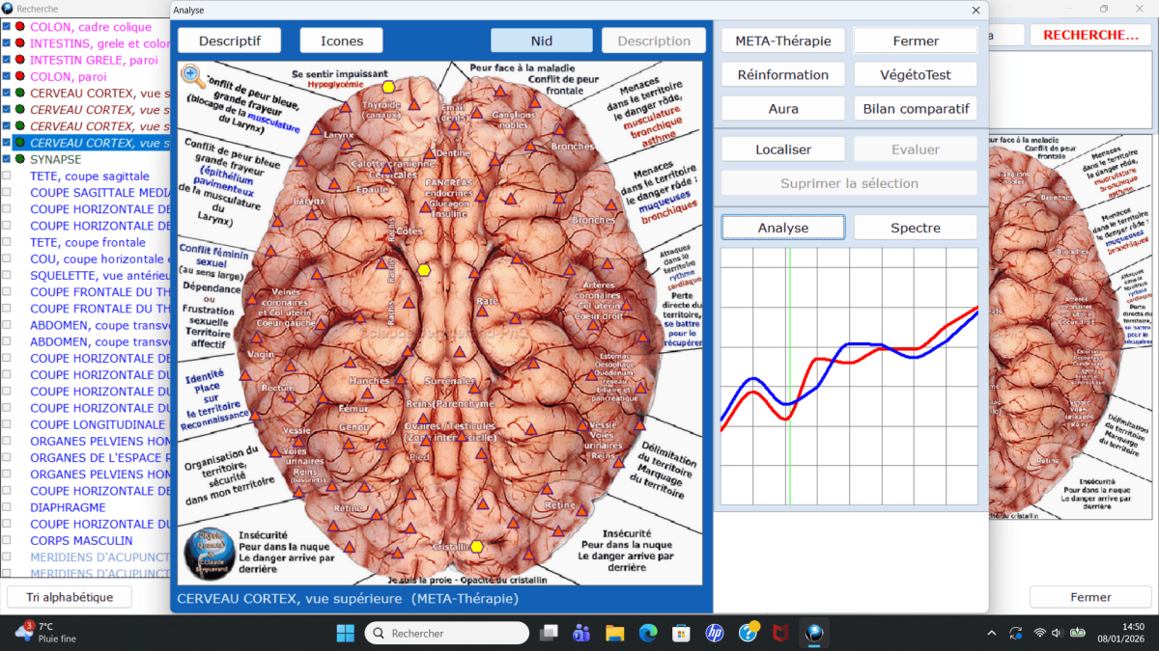Click the red dot beside COLON, cadre colique
Screen dimensions: 1159x651
(x=19, y=27)
